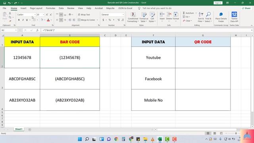The image size is (254, 143).
Task: Click the Decrease Indent icon
Action: tap(70, 20)
